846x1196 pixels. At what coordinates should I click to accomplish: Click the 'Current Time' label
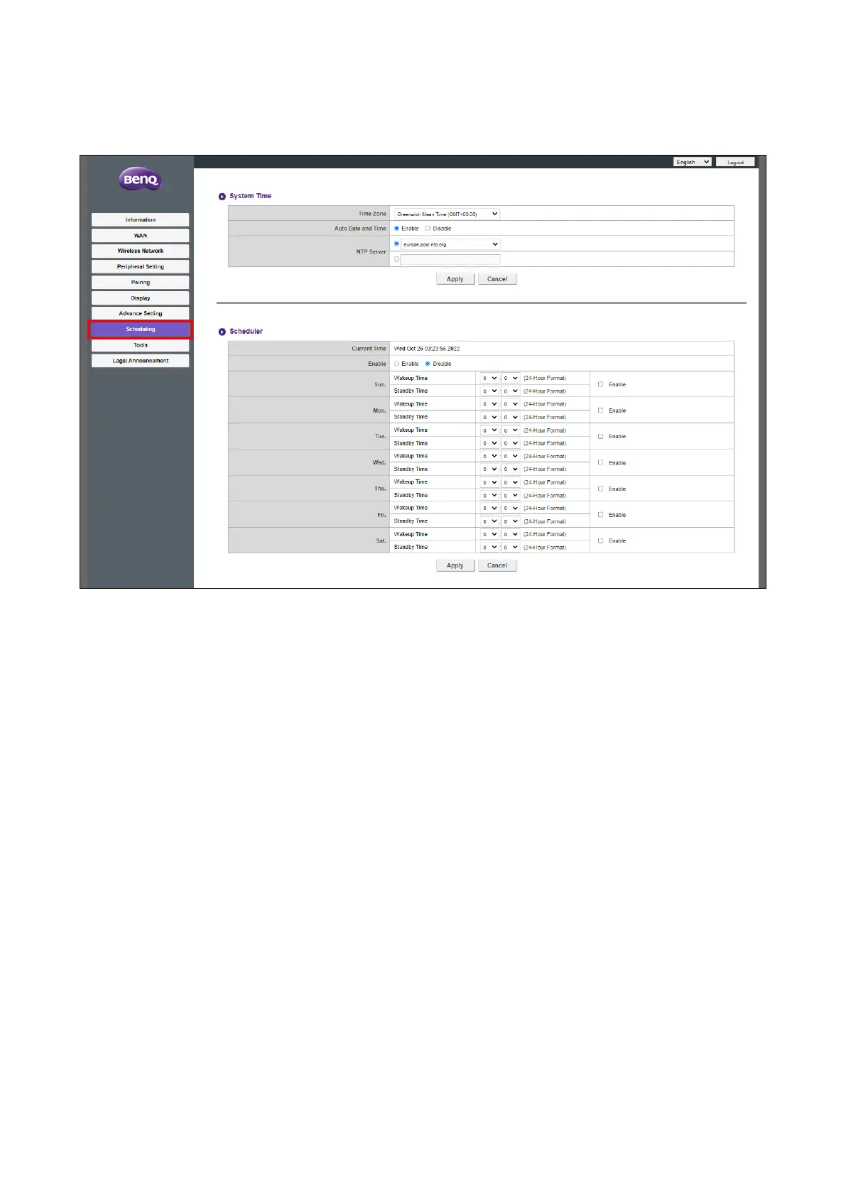coord(369,349)
